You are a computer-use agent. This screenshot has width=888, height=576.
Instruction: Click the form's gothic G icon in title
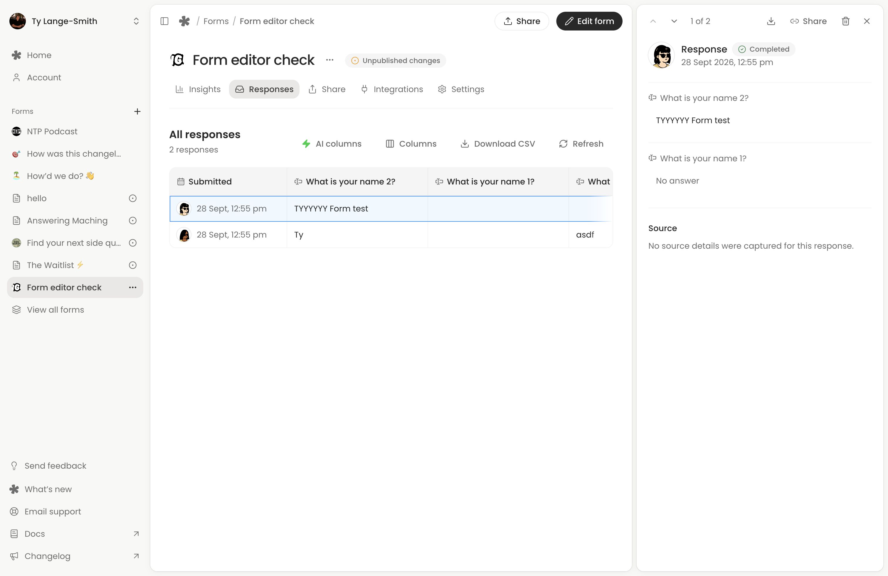178,60
